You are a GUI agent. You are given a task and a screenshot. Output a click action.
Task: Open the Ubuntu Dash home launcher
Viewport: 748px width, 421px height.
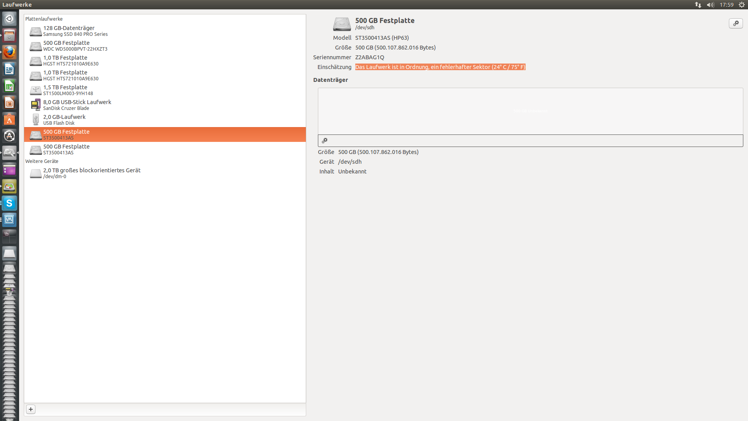(x=9, y=19)
